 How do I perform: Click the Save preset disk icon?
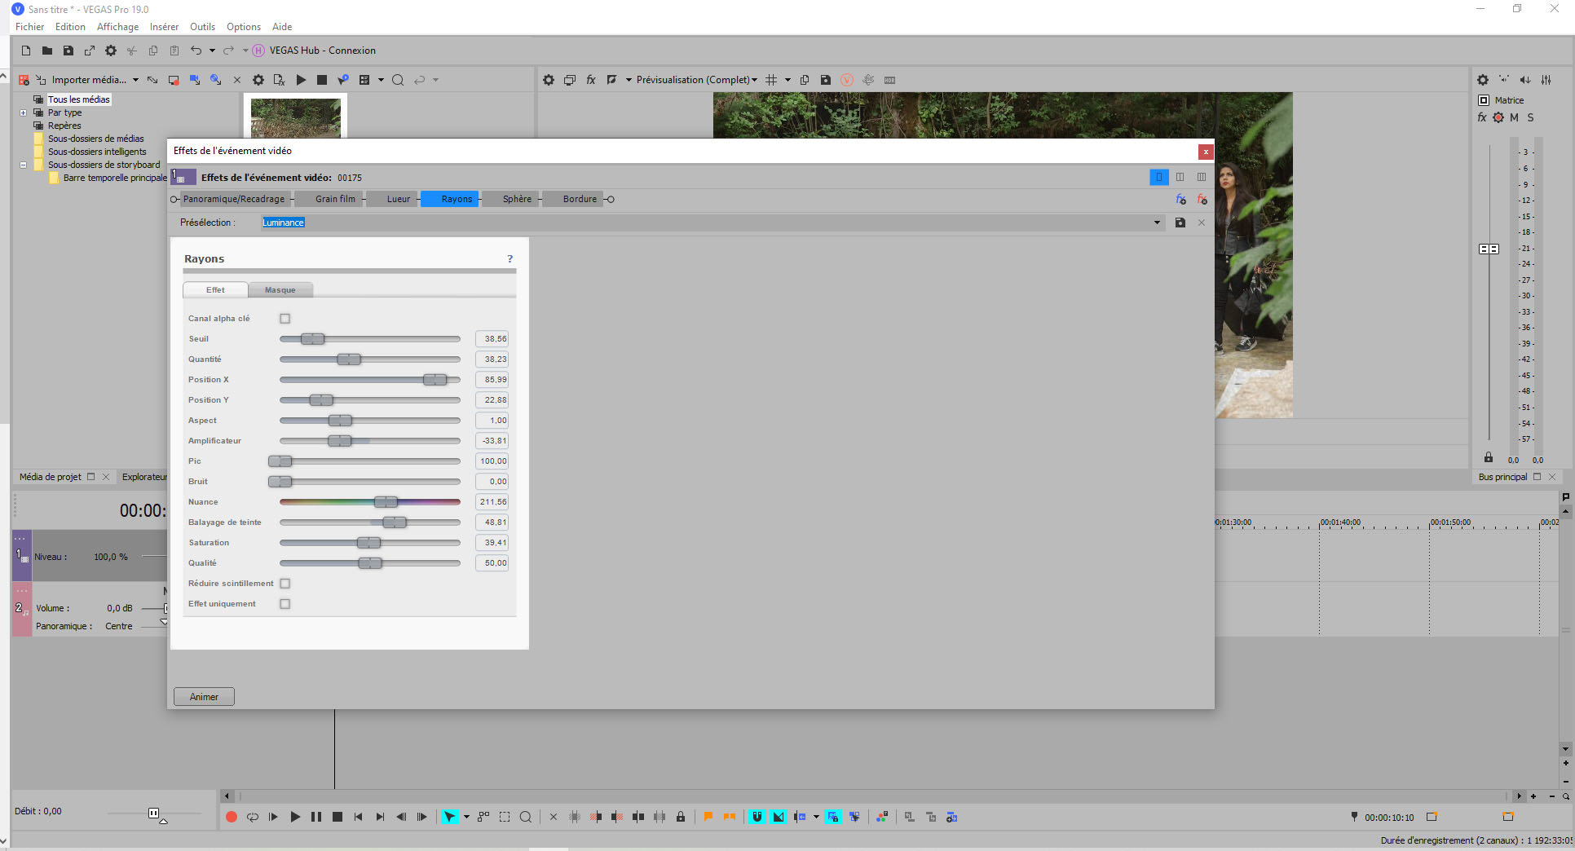tap(1180, 223)
